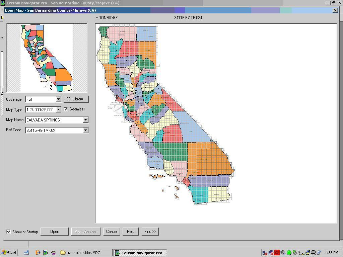Click the Terrain Navigator Pro title bar icon
The width and height of the screenshot is (343, 257).
3,3
